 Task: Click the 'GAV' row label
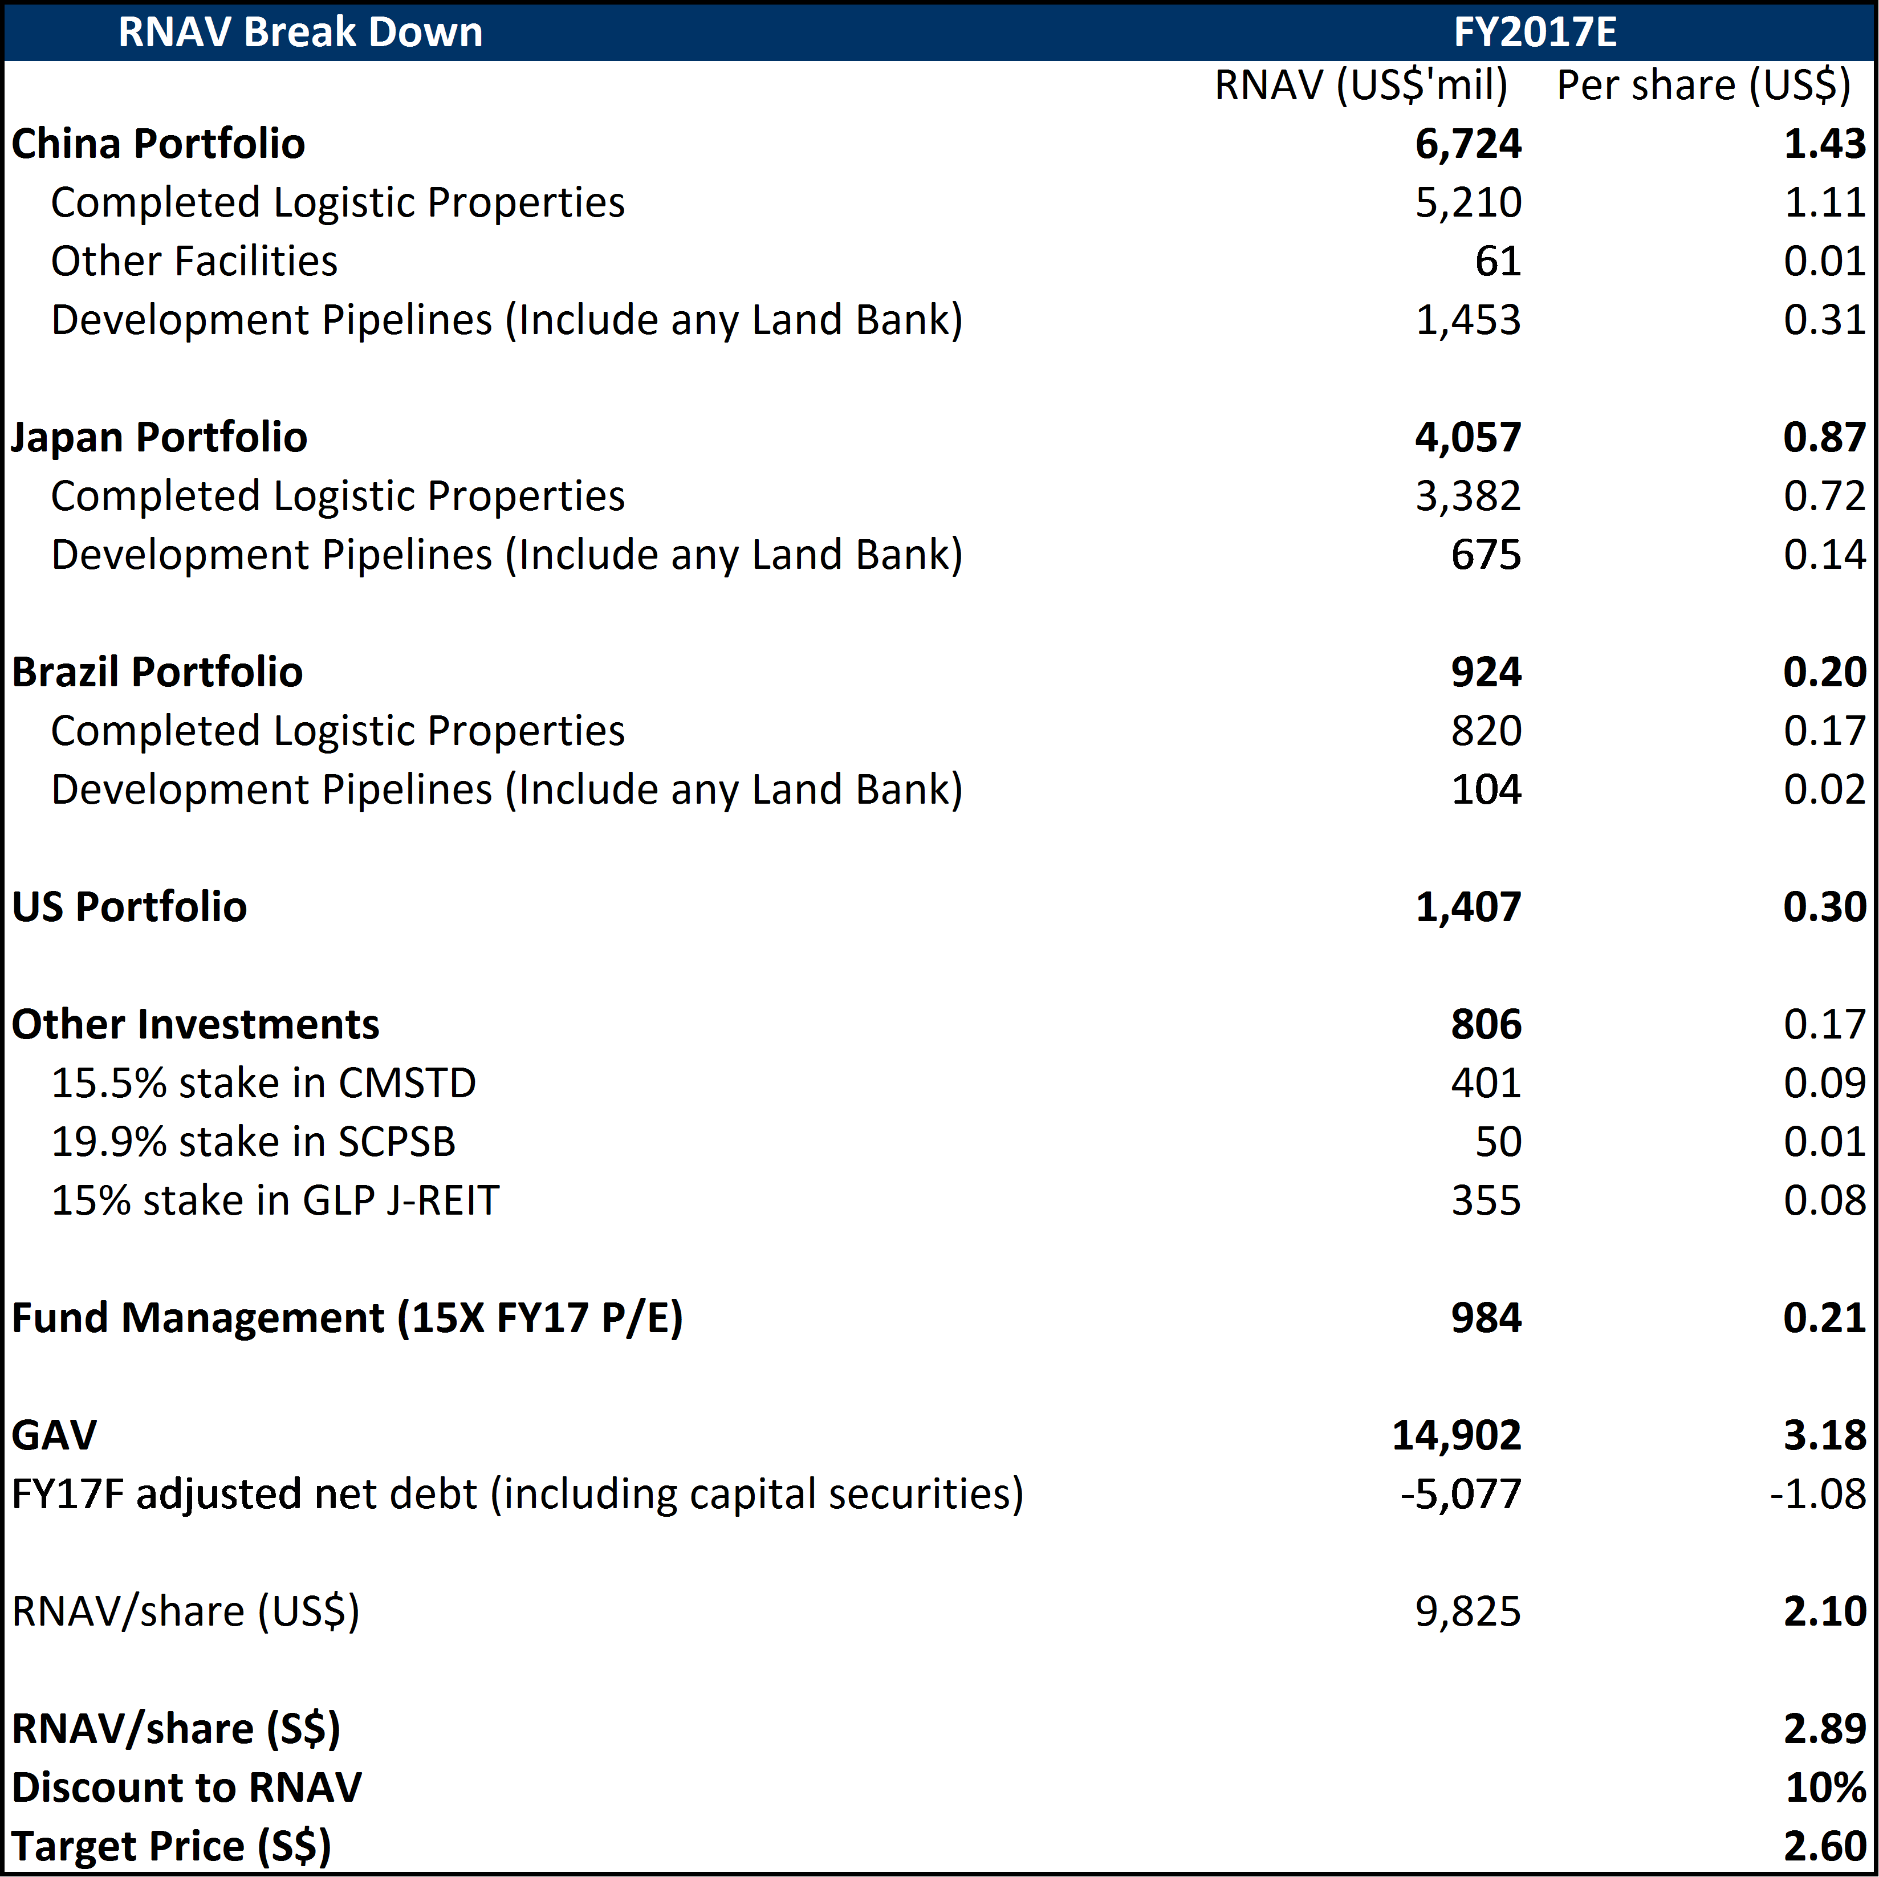coord(55,1435)
